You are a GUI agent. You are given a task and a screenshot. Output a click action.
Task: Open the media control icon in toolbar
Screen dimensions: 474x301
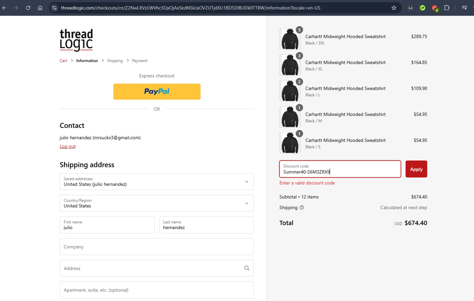464,8
